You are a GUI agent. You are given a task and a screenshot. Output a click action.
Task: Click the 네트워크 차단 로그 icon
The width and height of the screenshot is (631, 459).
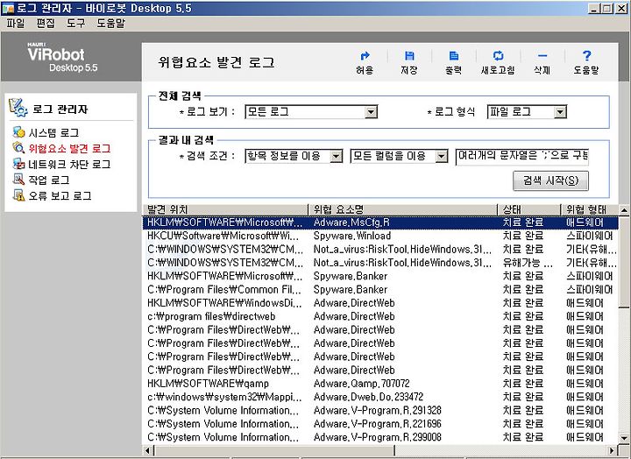click(18, 164)
